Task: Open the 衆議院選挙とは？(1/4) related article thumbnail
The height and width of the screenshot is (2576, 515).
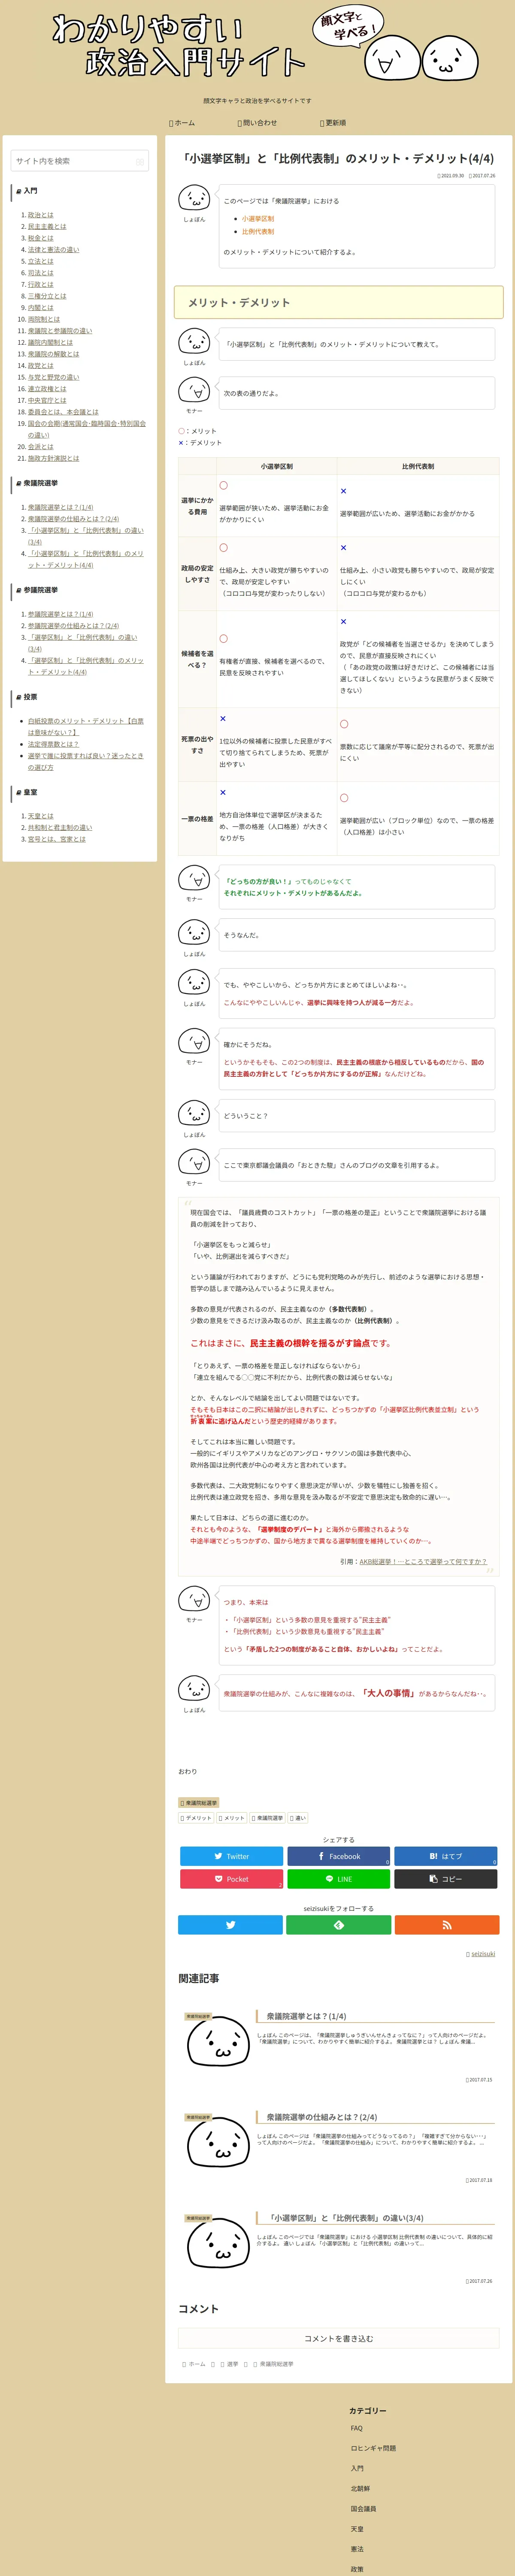Action: point(217,2041)
